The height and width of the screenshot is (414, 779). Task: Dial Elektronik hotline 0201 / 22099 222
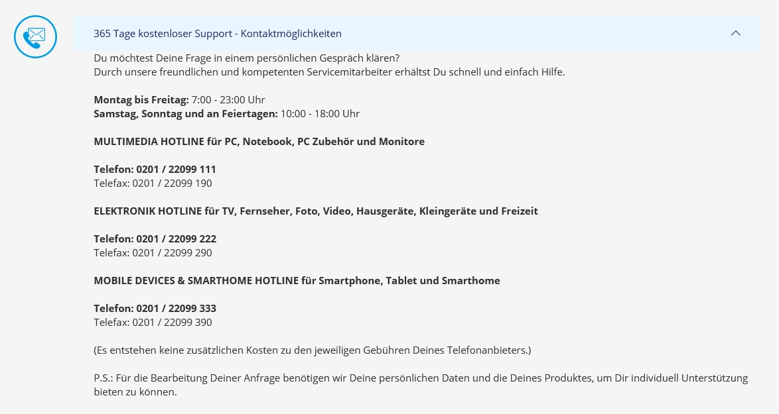pos(155,238)
